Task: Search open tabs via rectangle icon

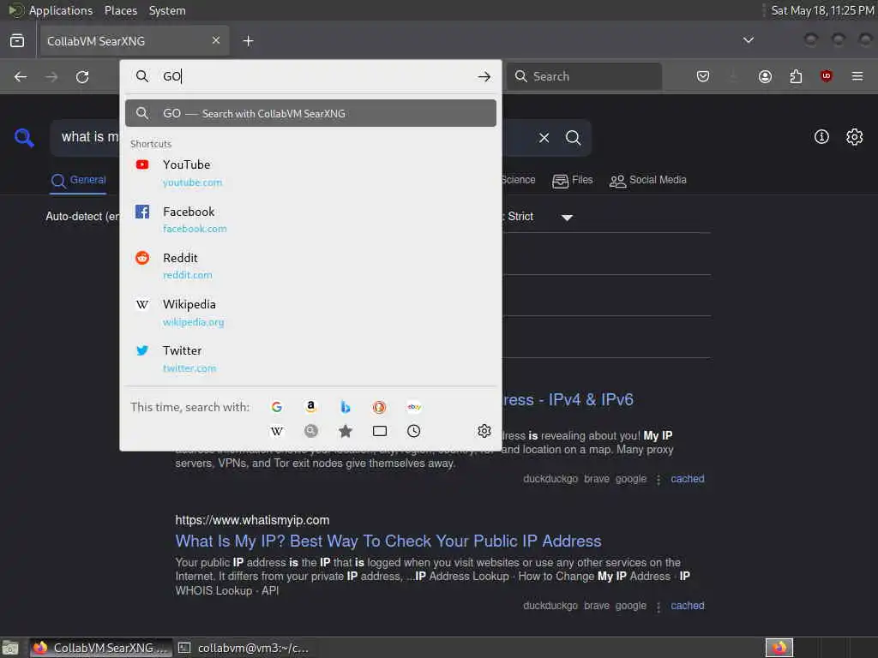Action: click(x=379, y=431)
